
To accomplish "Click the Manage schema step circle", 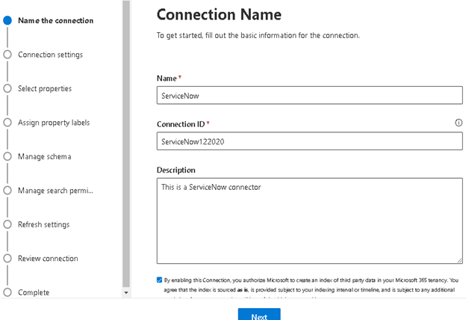I will 7,156.
